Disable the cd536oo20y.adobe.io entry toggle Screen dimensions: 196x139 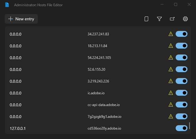(182, 128)
